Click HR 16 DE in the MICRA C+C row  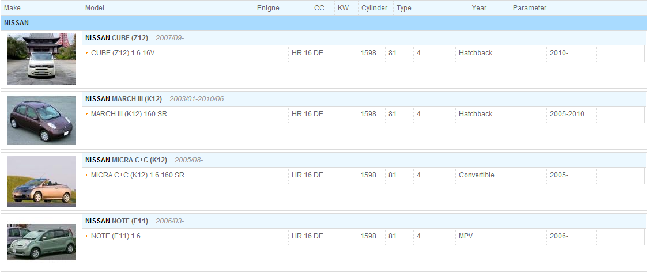pyautogui.click(x=307, y=175)
